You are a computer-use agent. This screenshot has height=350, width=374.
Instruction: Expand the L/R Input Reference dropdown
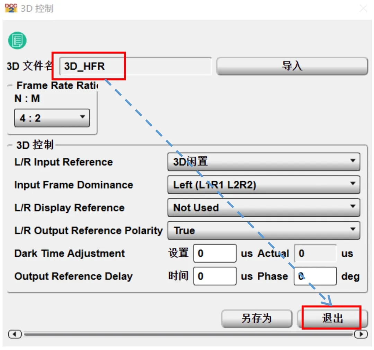pyautogui.click(x=264, y=162)
